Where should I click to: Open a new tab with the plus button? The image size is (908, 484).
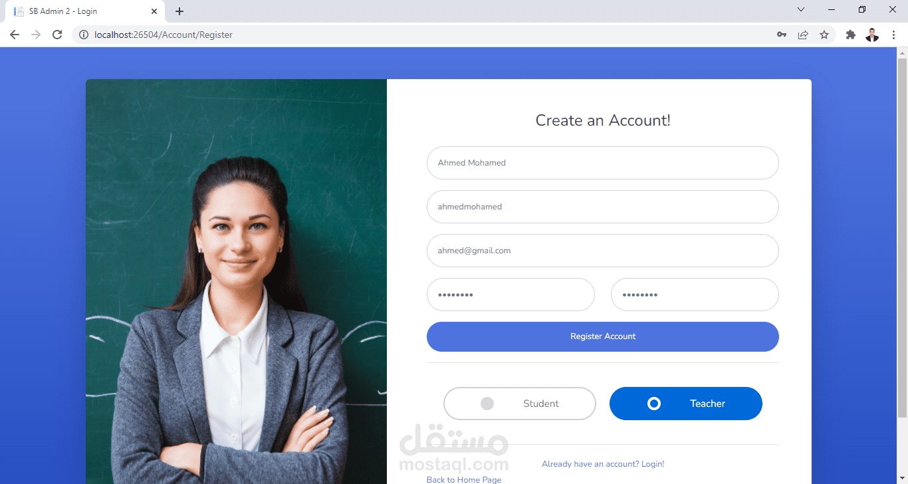click(x=179, y=11)
